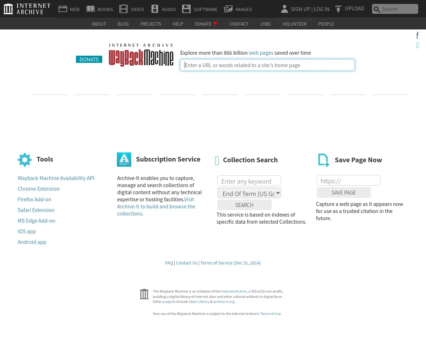Open the FAQ link
The height and width of the screenshot is (355, 426).
(169, 263)
